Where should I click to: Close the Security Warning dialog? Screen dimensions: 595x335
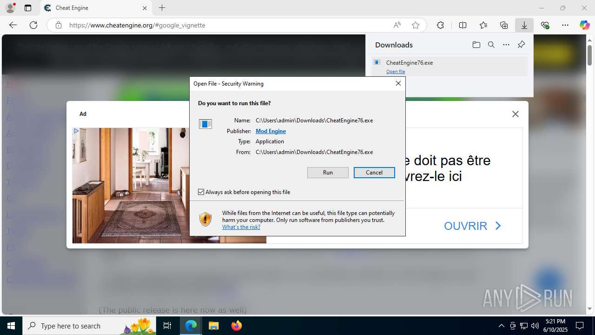coord(398,83)
